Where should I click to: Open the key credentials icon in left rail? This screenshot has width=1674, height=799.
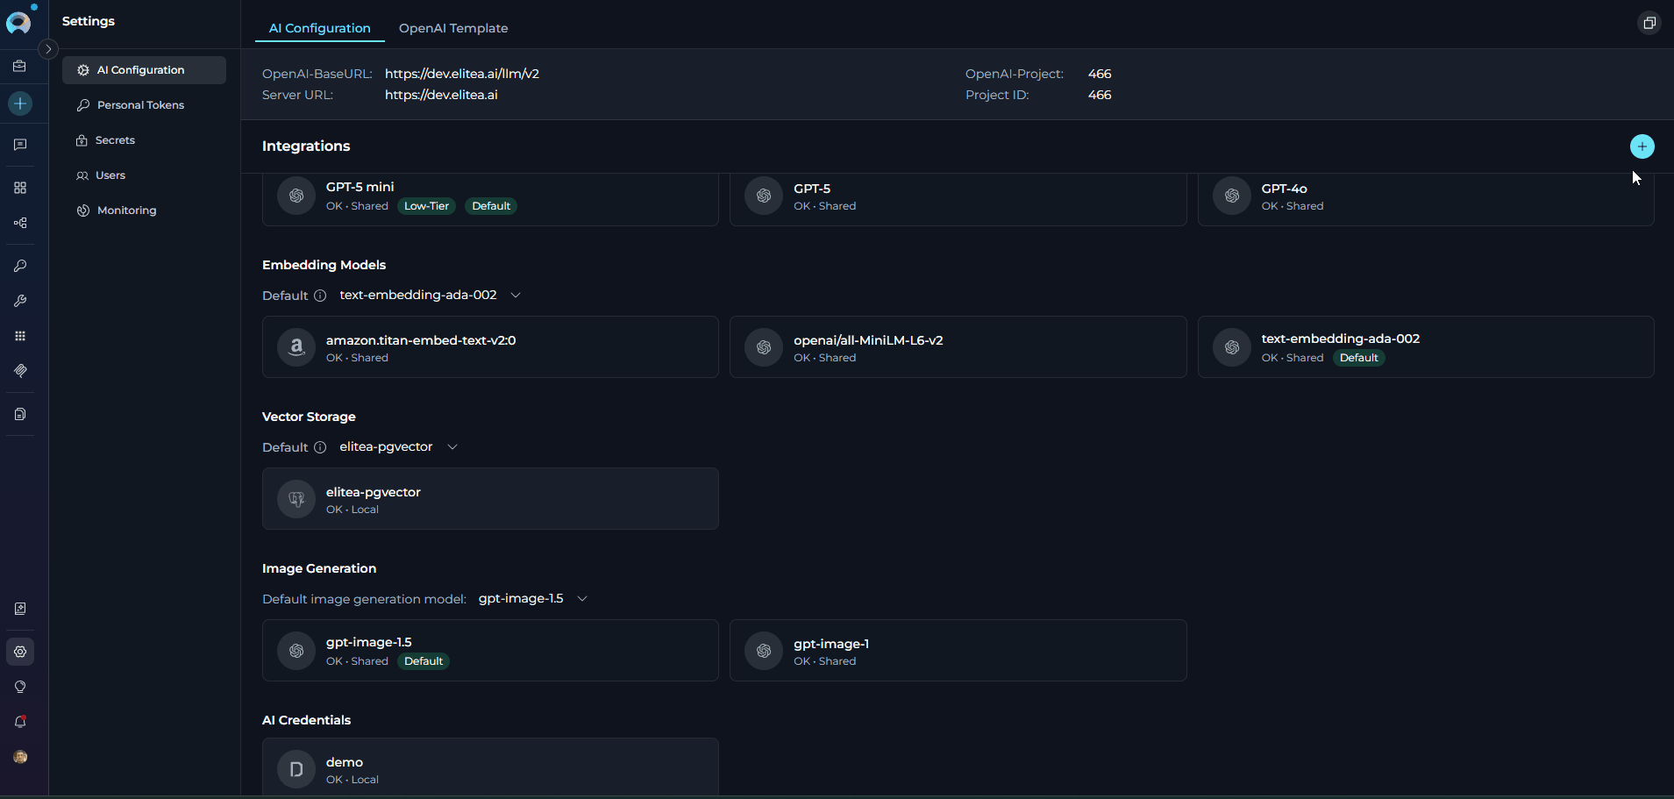coord(20,266)
